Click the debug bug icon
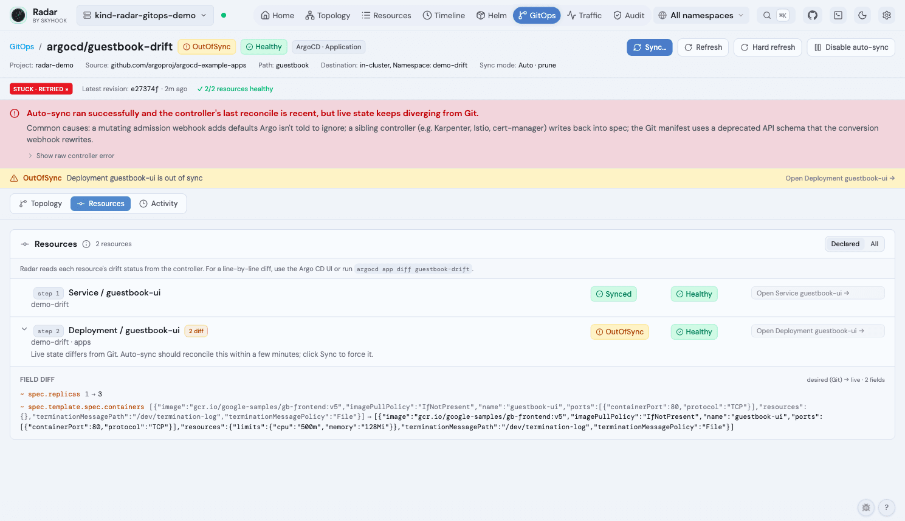The image size is (905, 521). 866,508
